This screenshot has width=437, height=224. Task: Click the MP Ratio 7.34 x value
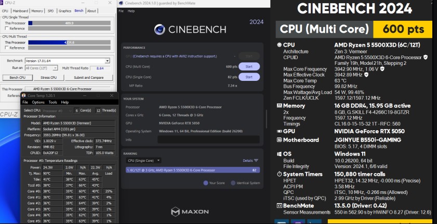point(232,86)
